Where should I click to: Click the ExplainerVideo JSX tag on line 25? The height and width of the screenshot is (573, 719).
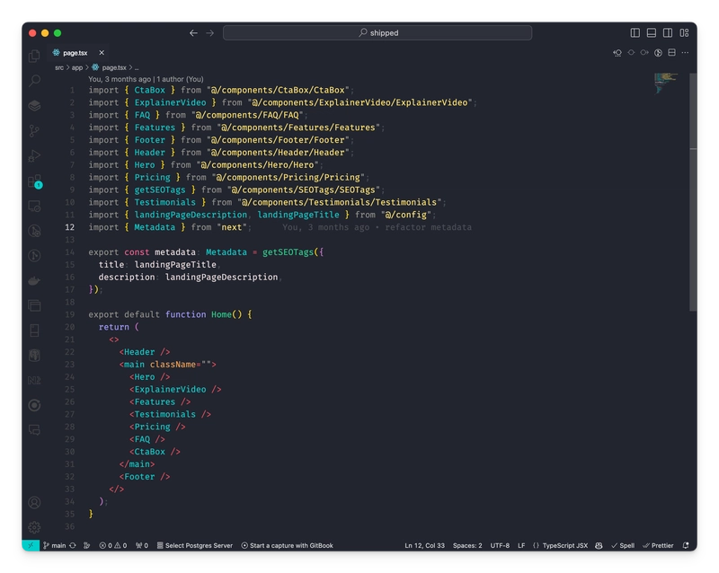click(170, 389)
